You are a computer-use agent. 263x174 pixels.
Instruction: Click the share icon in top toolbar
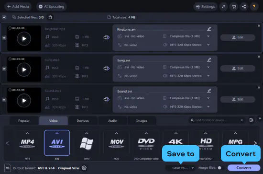(x=244, y=7)
